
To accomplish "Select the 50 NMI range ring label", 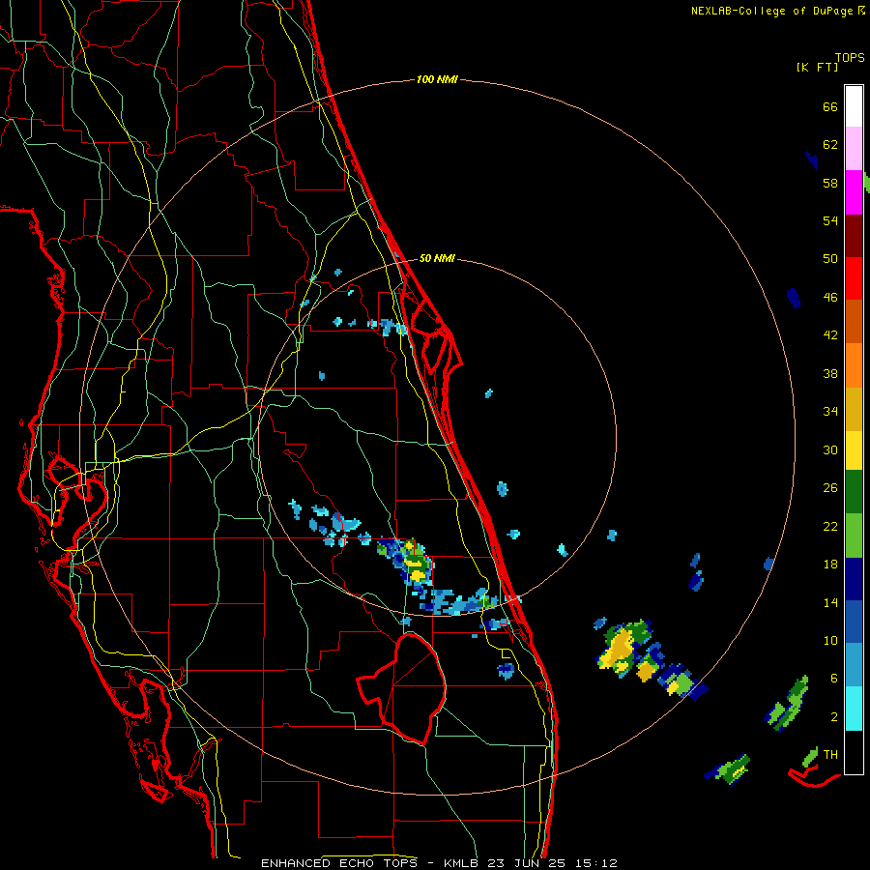I will [437, 258].
